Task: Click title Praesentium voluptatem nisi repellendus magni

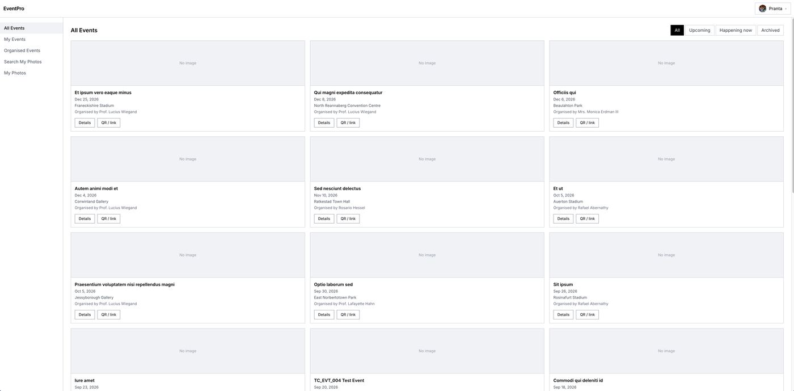Action: (125, 284)
